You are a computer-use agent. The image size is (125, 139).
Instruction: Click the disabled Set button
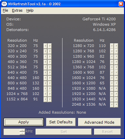[x=63, y=132]
